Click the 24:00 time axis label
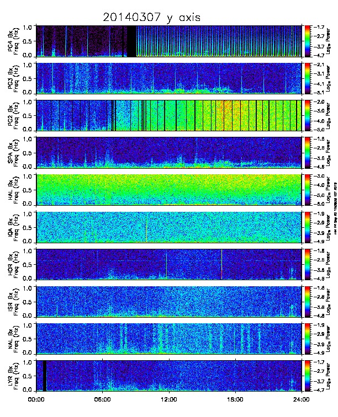Image resolution: width=338 pixels, height=417 pixels. 302,400
